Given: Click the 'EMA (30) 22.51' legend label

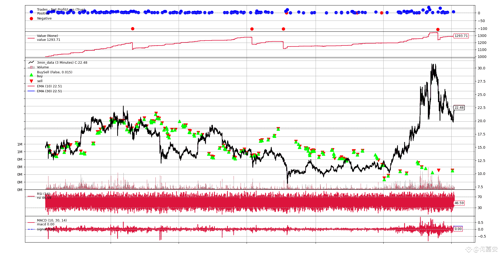Looking at the screenshot, I should [49, 91].
